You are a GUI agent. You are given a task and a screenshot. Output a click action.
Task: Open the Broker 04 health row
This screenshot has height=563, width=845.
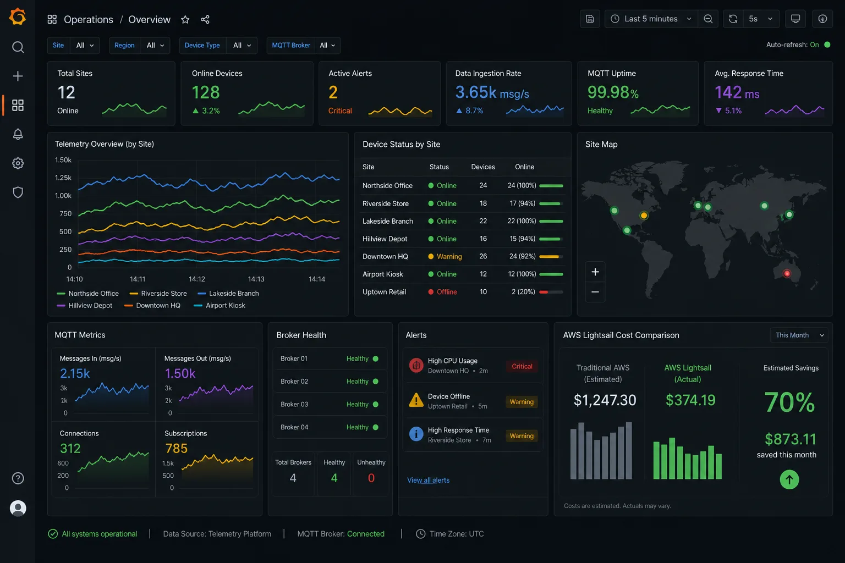click(330, 427)
